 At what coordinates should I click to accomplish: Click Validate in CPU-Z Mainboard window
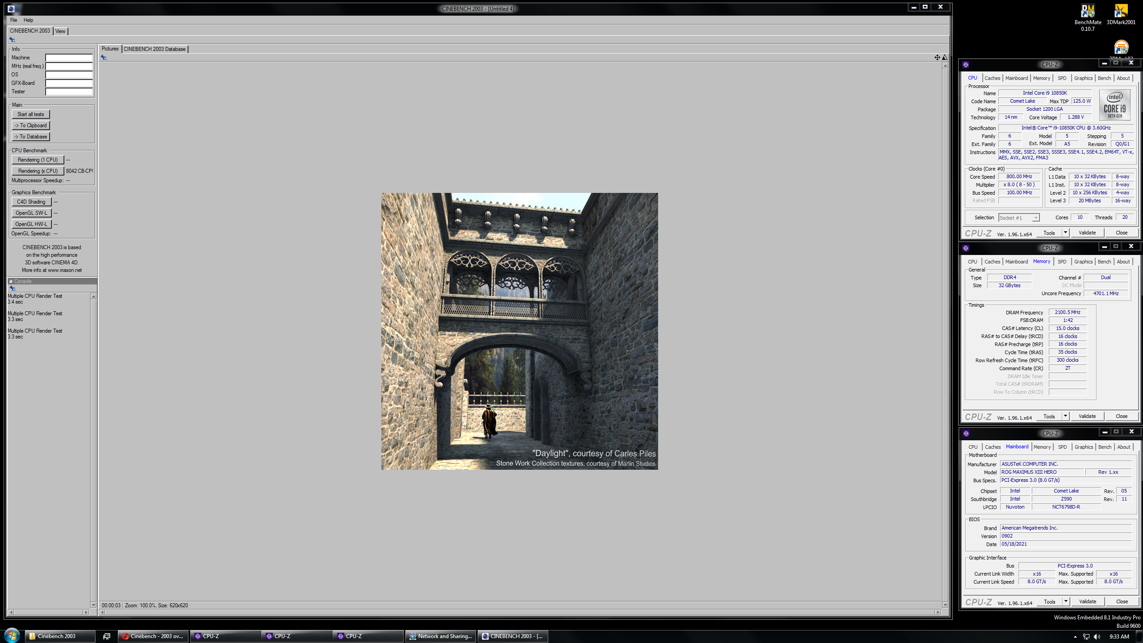coord(1088,601)
